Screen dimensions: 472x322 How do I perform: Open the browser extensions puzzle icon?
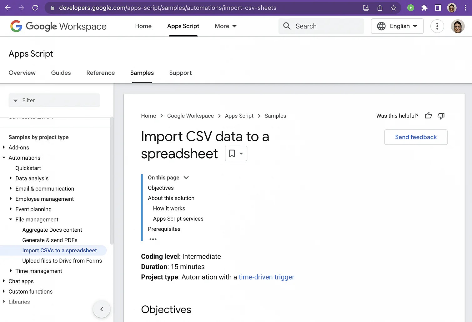click(424, 8)
